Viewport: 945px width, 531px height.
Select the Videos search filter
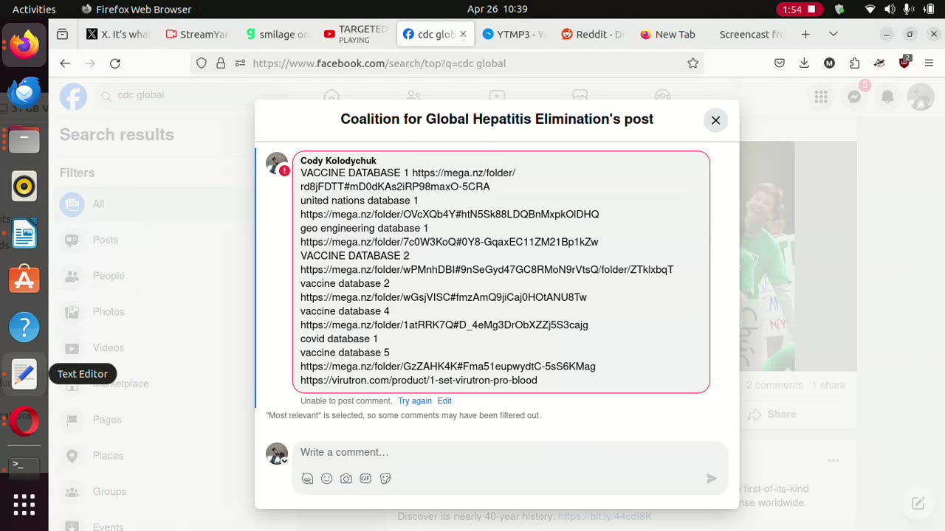(151, 347)
